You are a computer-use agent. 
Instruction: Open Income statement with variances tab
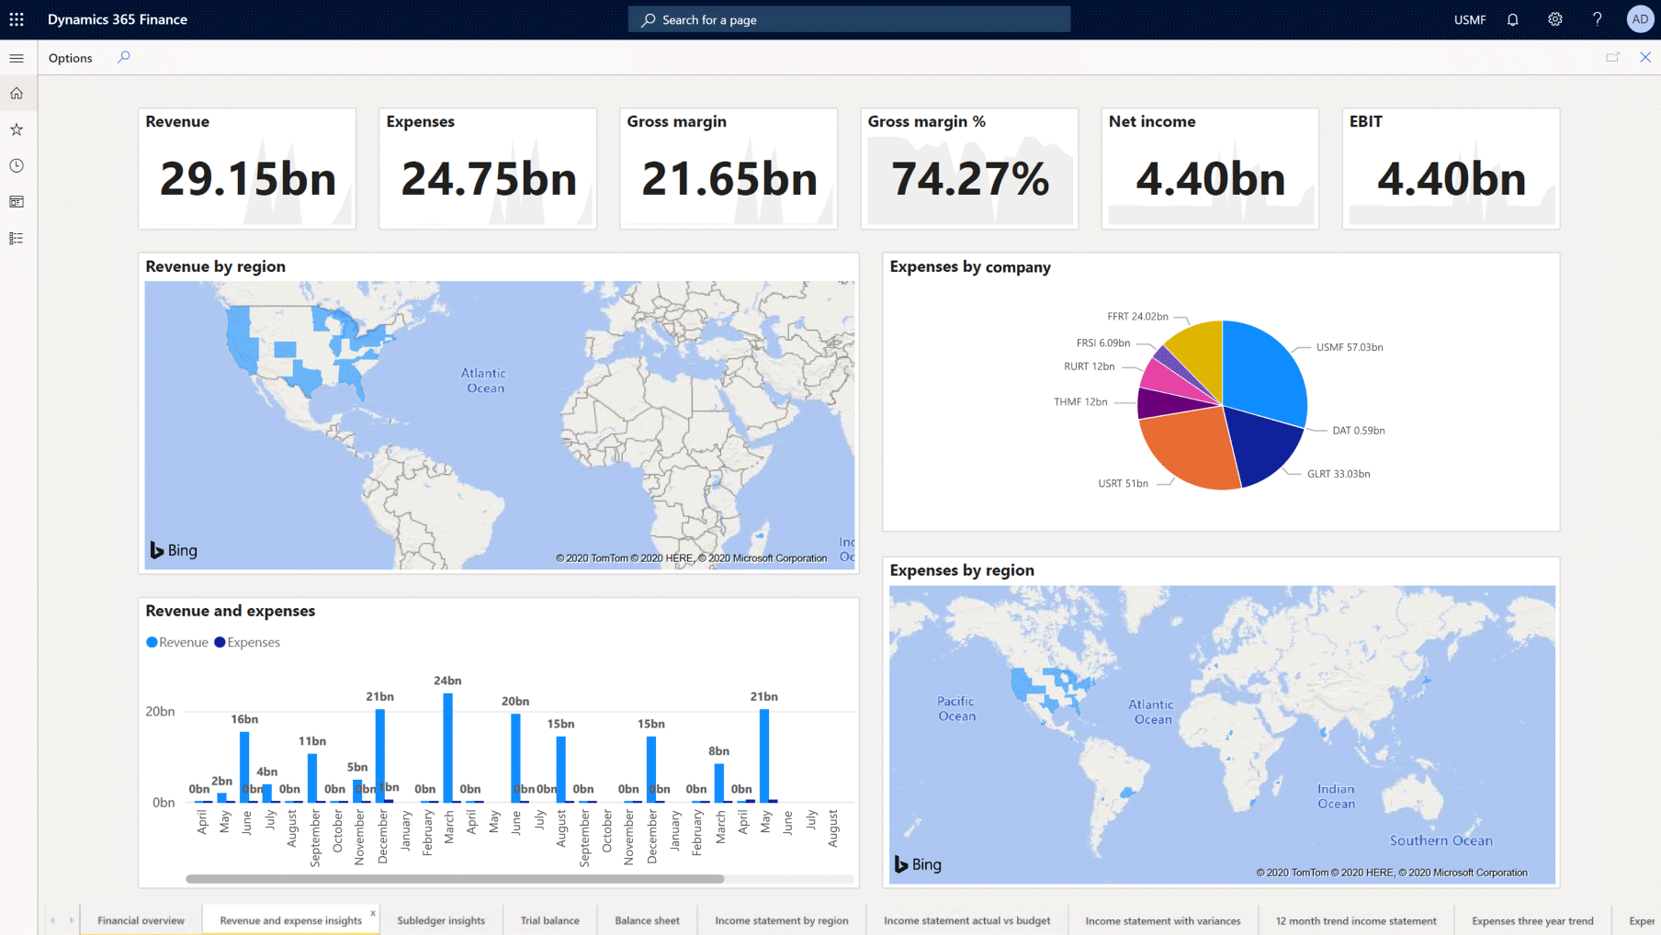click(x=1162, y=920)
